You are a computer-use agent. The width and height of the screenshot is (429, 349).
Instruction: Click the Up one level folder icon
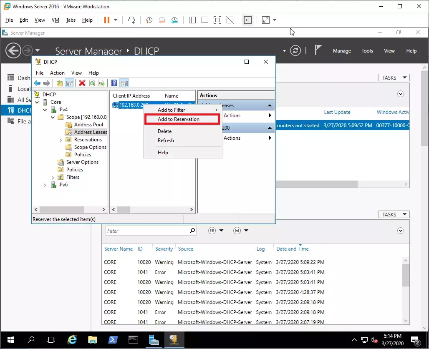[60, 83]
